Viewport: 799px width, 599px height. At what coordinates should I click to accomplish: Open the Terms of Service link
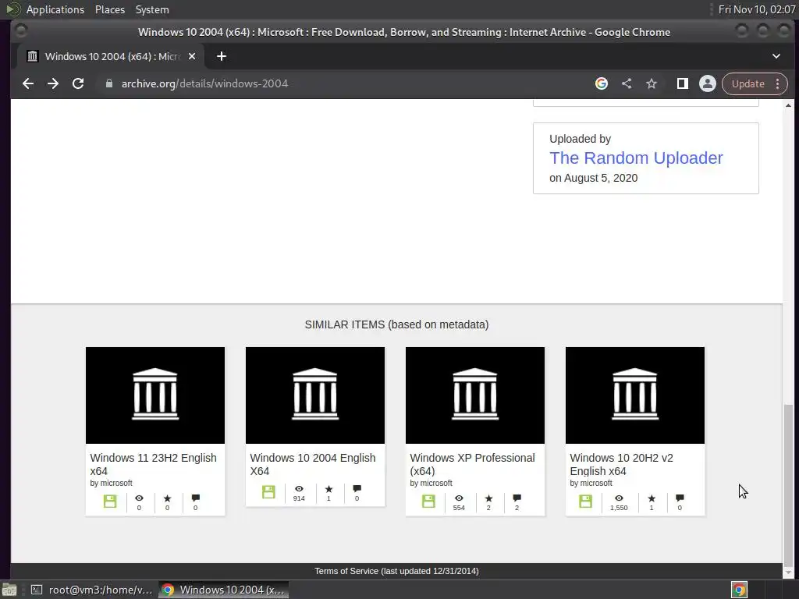396,571
